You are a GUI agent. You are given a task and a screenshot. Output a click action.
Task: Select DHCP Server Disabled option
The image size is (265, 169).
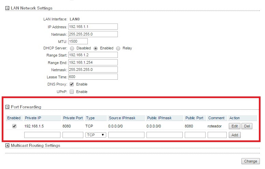pyautogui.click(x=72, y=48)
